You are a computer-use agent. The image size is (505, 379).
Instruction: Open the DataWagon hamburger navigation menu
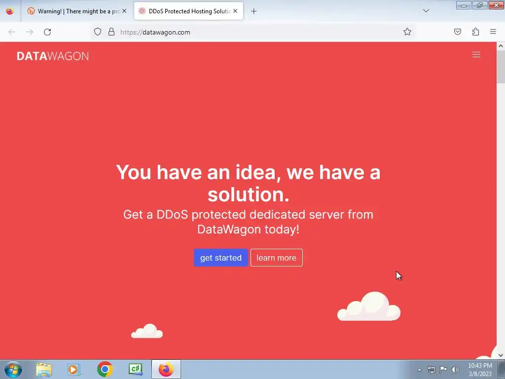point(476,55)
